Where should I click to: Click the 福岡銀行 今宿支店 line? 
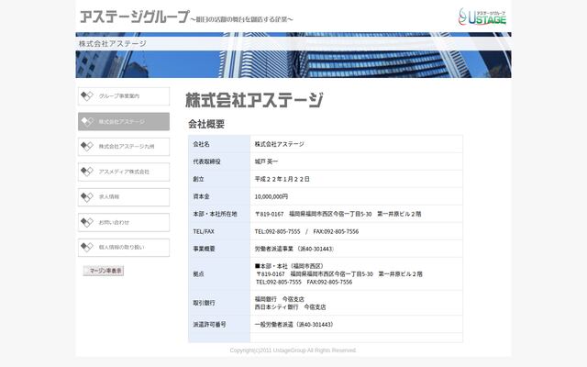coord(279,299)
